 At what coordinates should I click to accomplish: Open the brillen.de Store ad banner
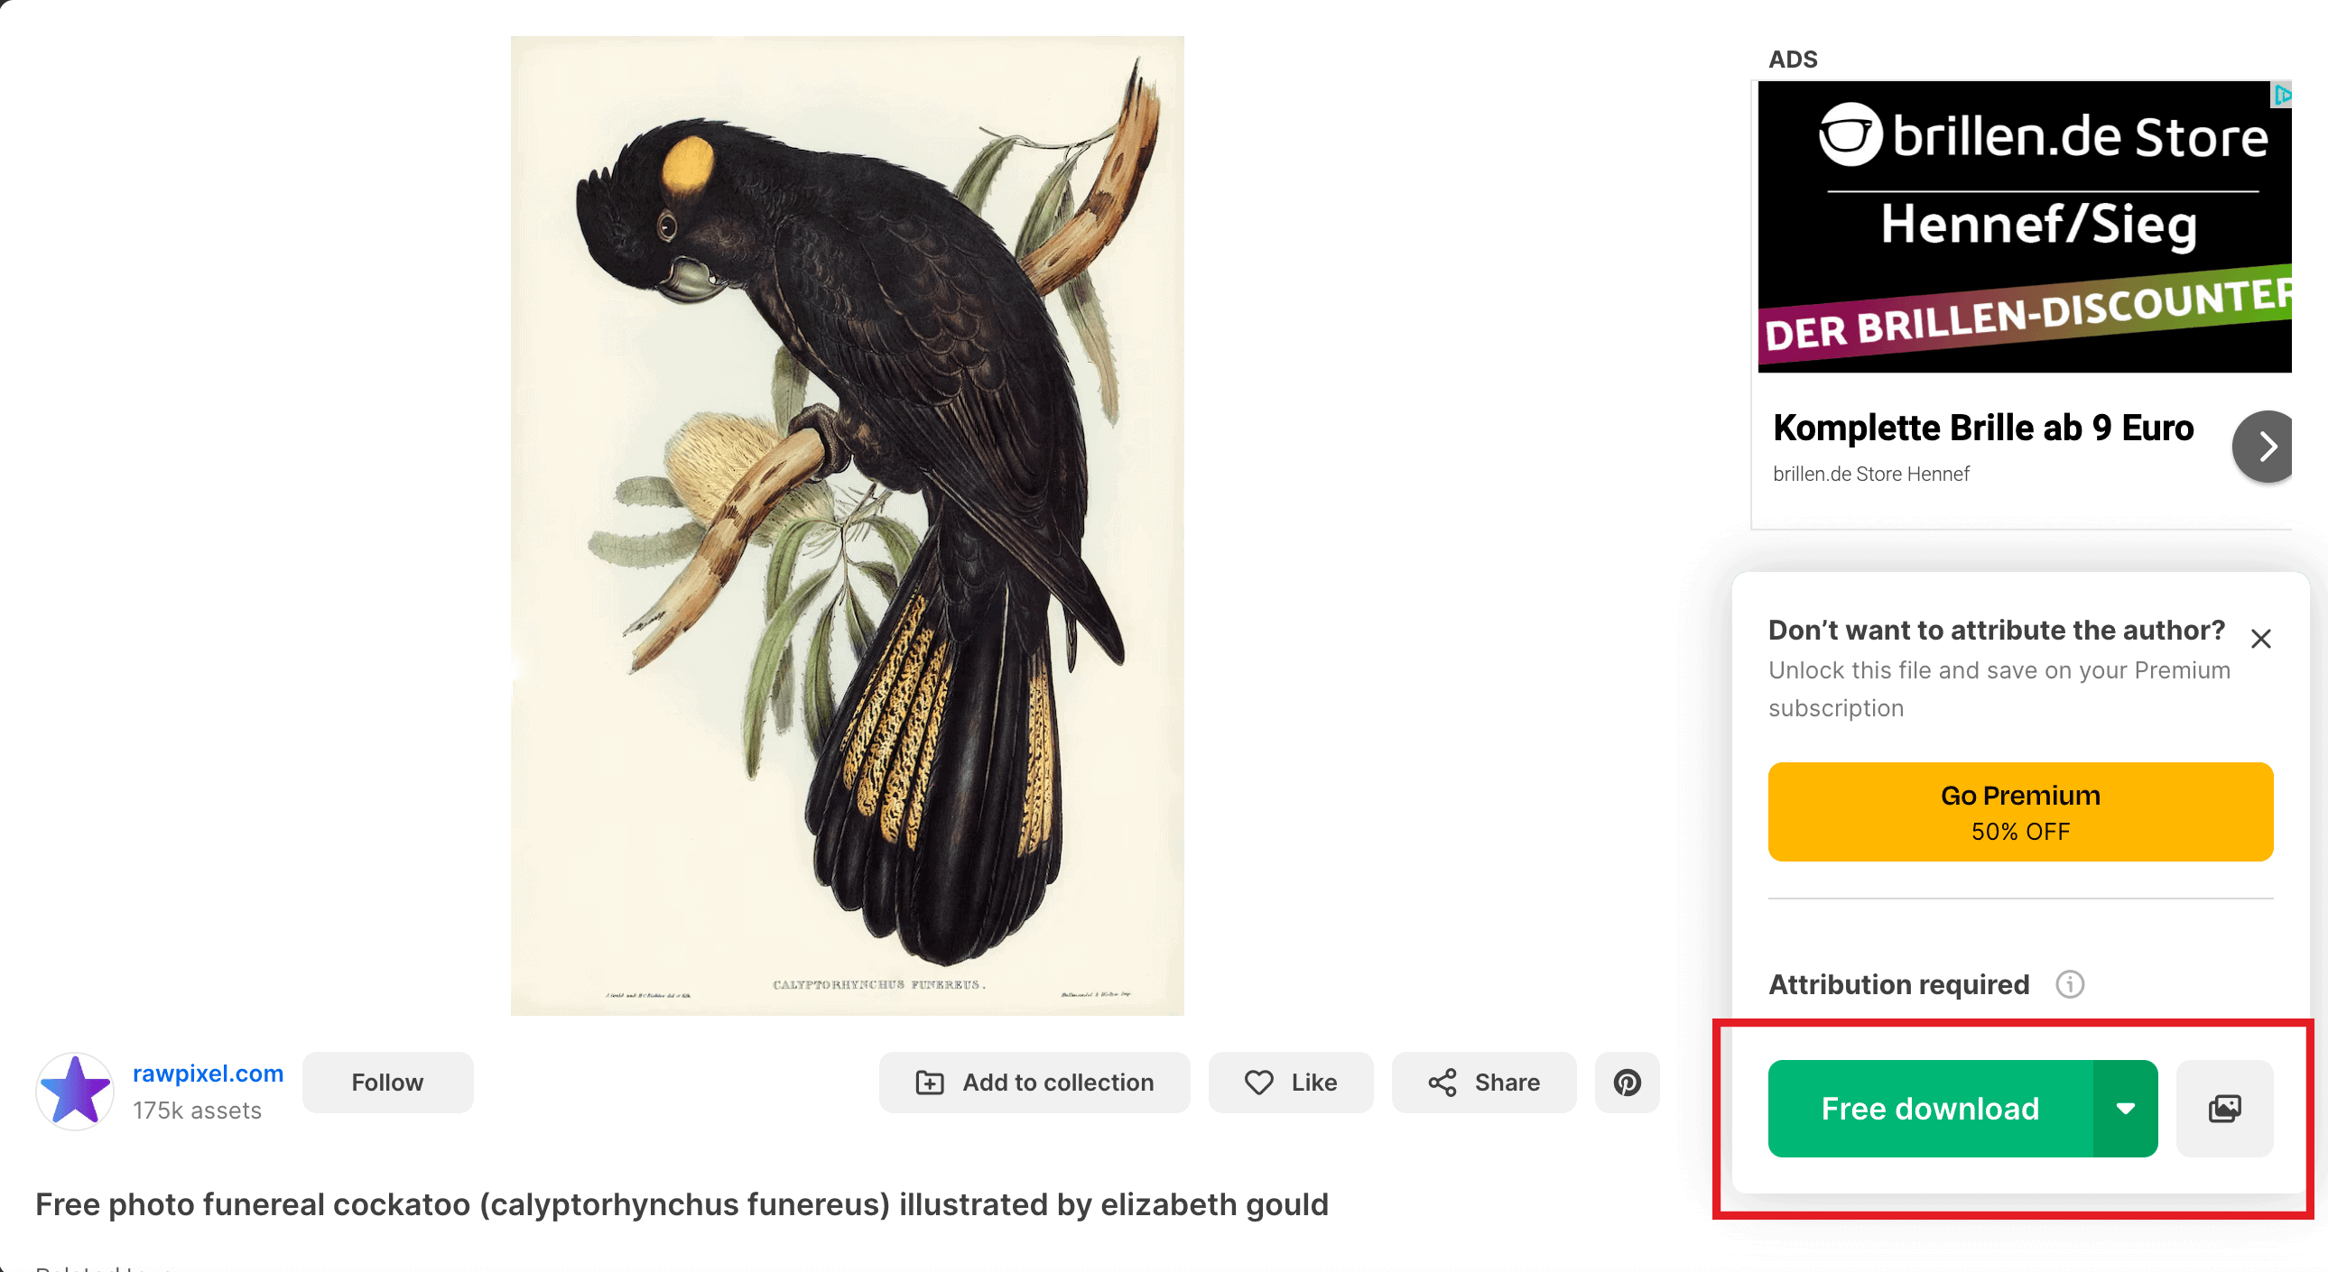(x=2025, y=226)
